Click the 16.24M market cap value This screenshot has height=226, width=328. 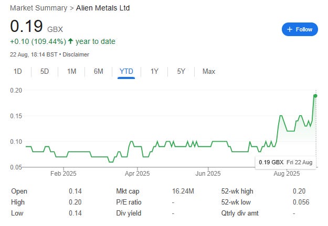[183, 191]
